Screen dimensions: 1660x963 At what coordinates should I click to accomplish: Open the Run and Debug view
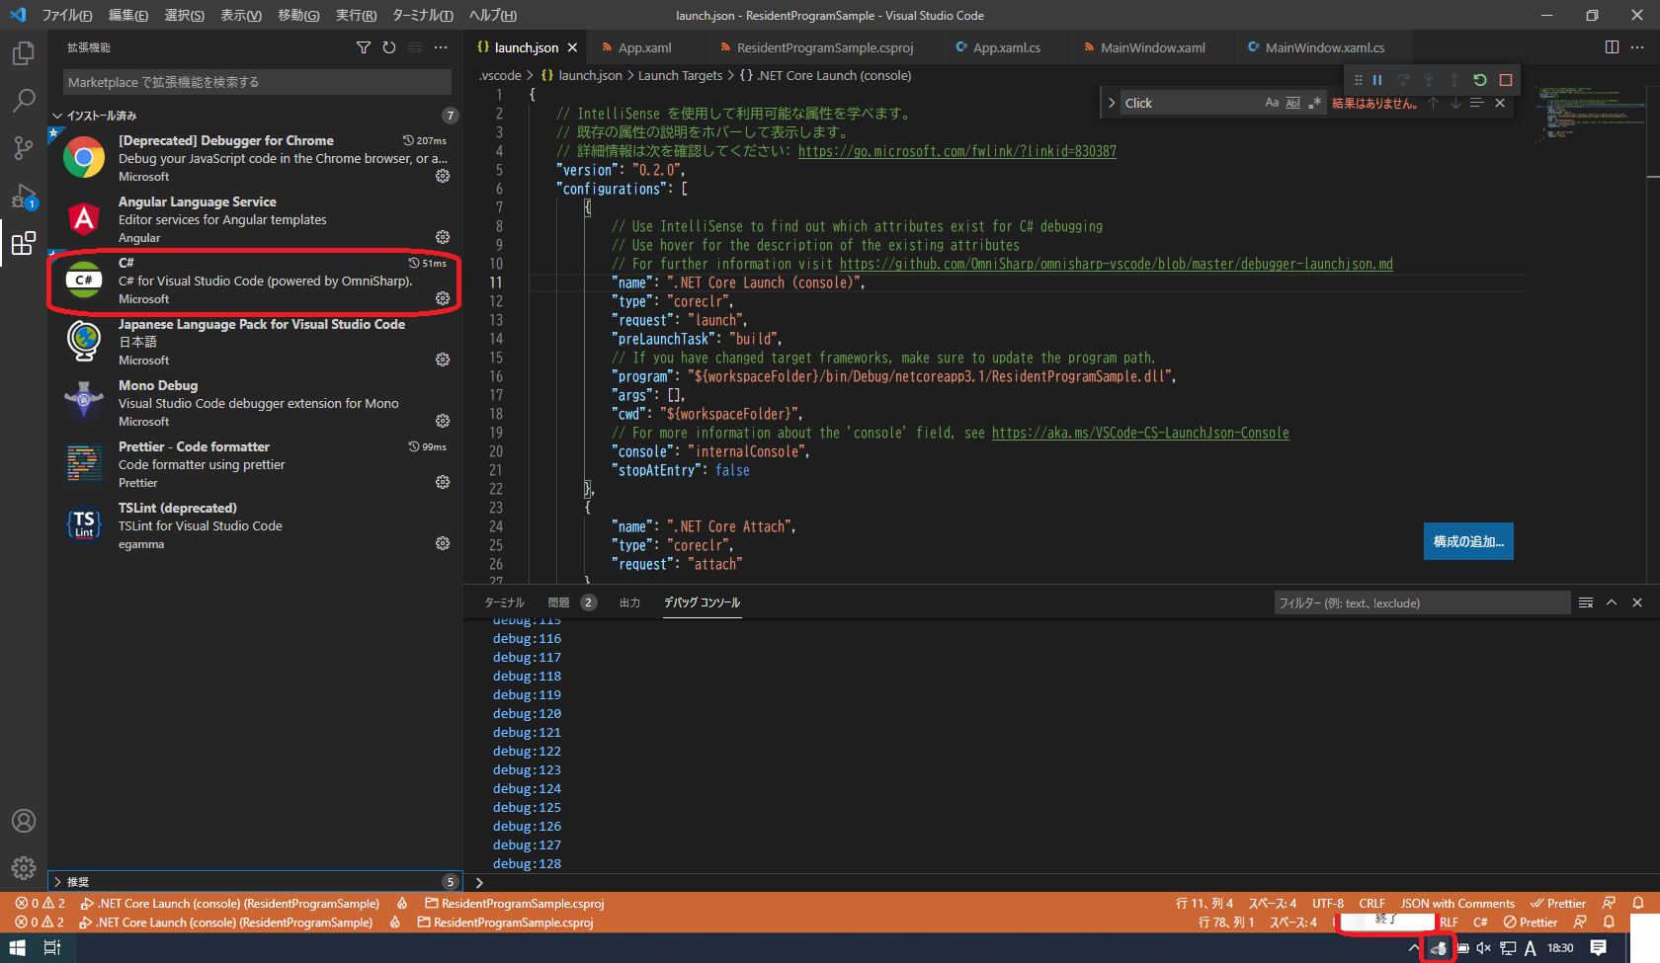pos(24,196)
